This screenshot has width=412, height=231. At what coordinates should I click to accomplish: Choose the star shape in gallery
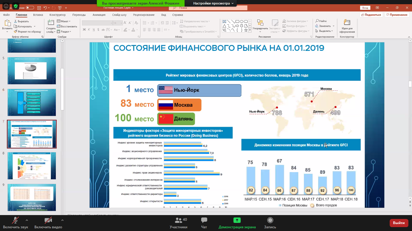246,30
